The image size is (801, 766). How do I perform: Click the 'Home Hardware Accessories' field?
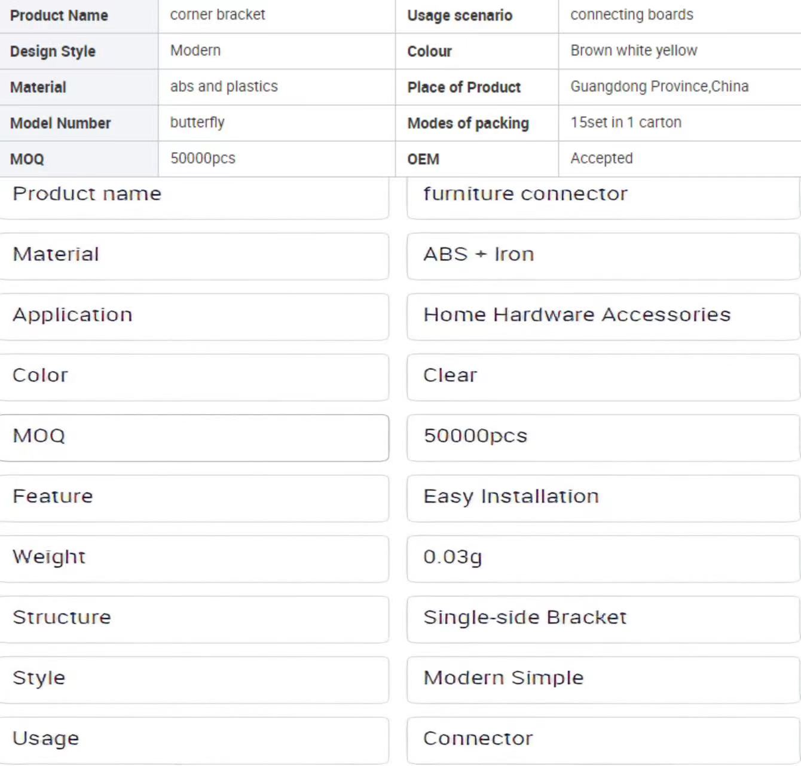point(603,317)
